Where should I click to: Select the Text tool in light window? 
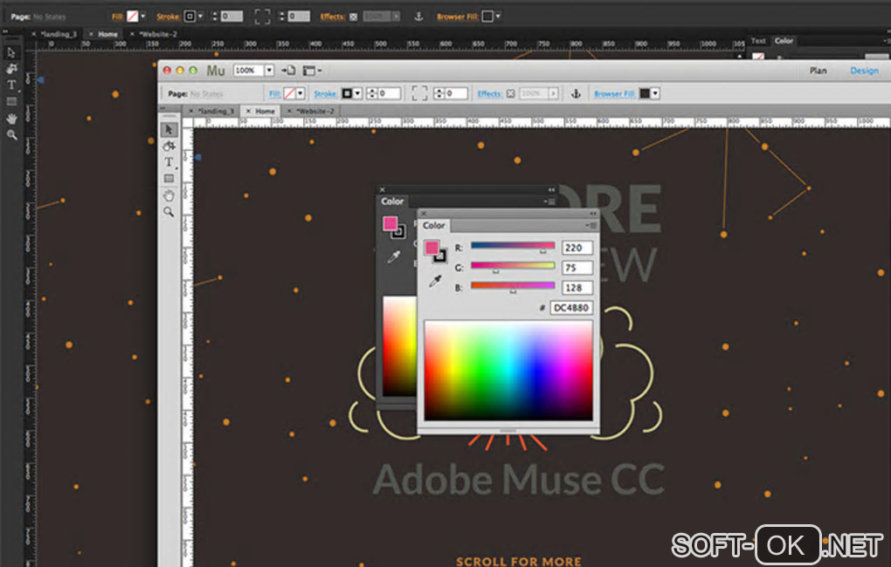169,162
